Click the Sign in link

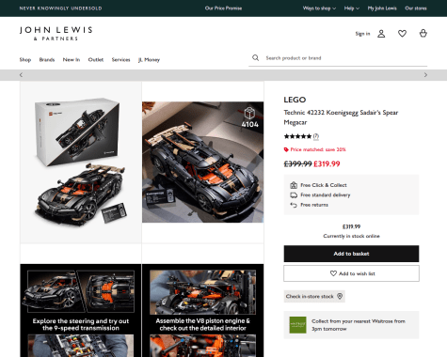coord(362,34)
